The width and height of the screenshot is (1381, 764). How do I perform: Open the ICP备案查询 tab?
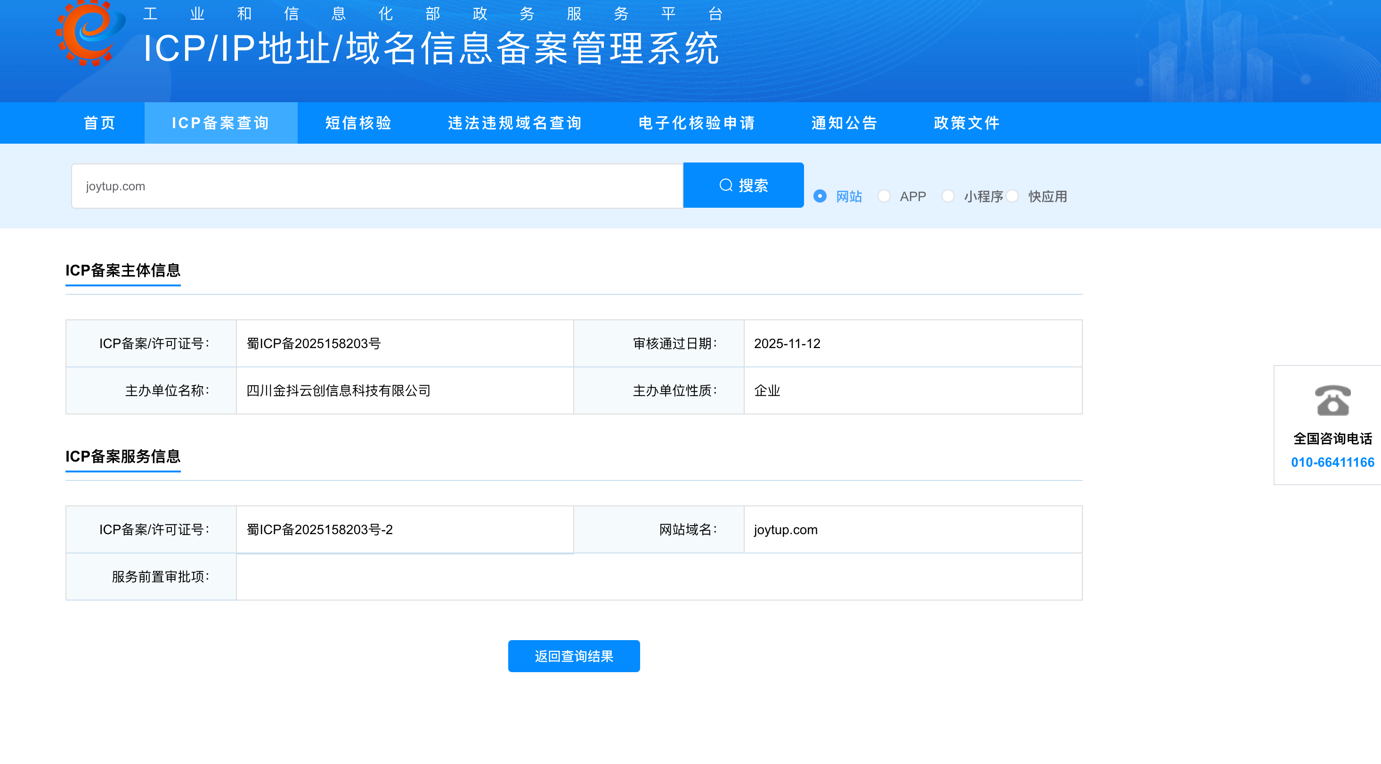click(220, 123)
